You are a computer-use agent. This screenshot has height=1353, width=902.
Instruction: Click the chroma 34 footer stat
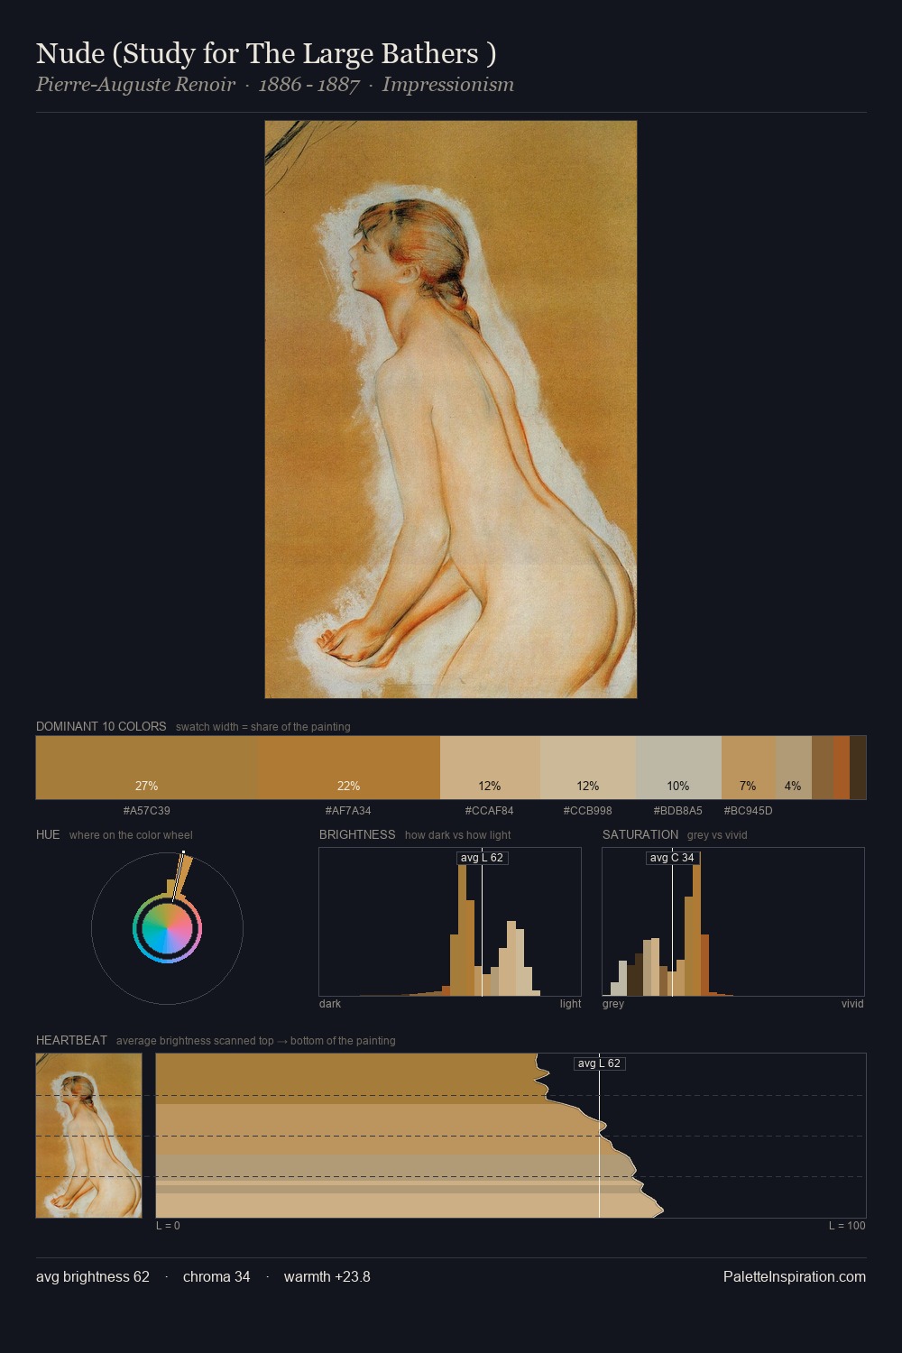216,1277
